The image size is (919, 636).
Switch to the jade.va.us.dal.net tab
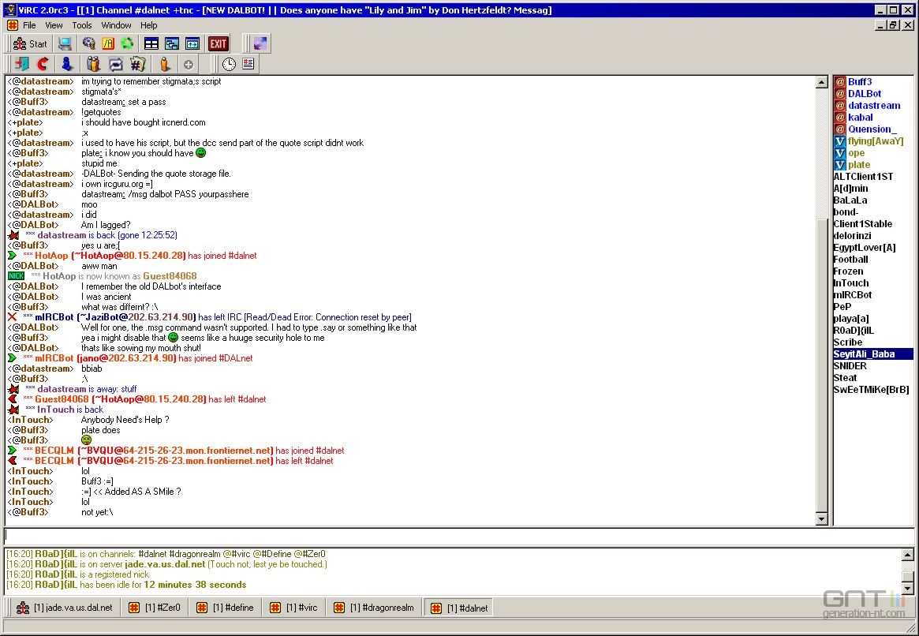[x=64, y=608]
